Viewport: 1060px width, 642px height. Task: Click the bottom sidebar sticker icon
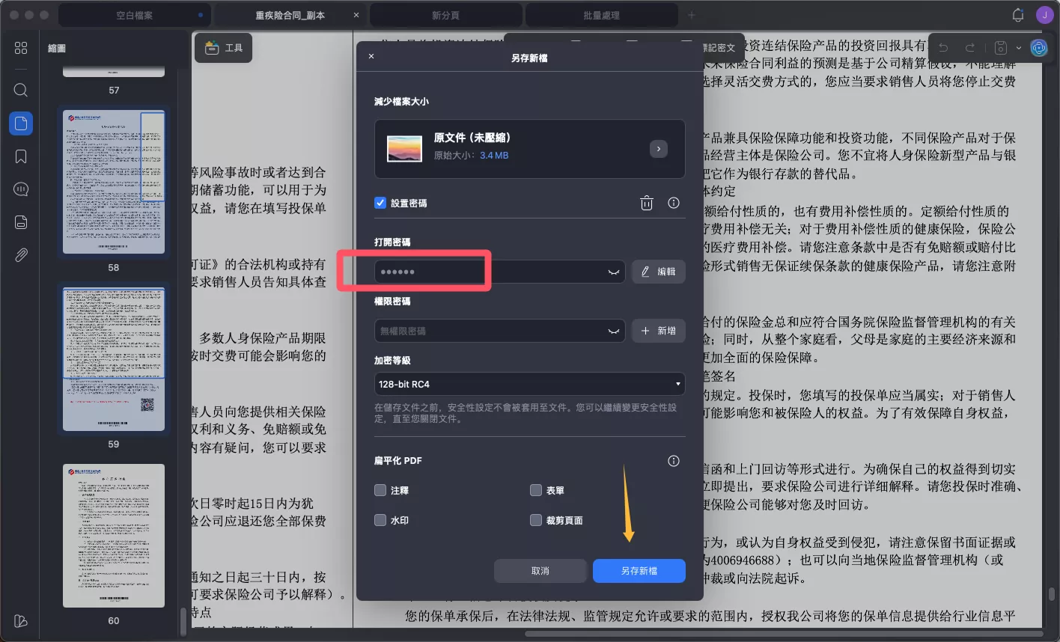tap(21, 621)
